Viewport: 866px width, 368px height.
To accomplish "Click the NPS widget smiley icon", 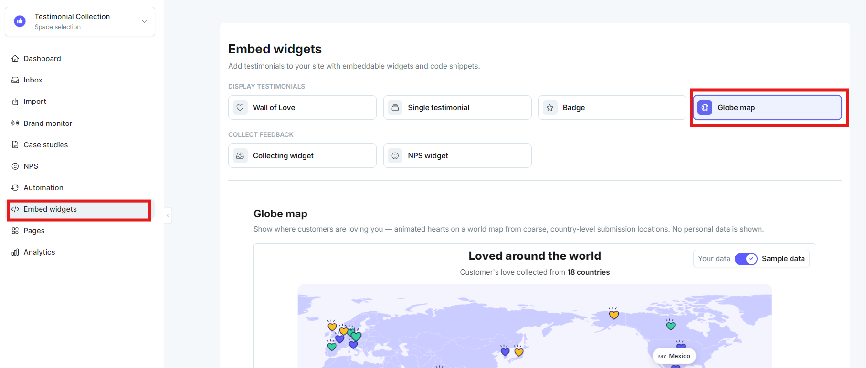I will (x=395, y=156).
